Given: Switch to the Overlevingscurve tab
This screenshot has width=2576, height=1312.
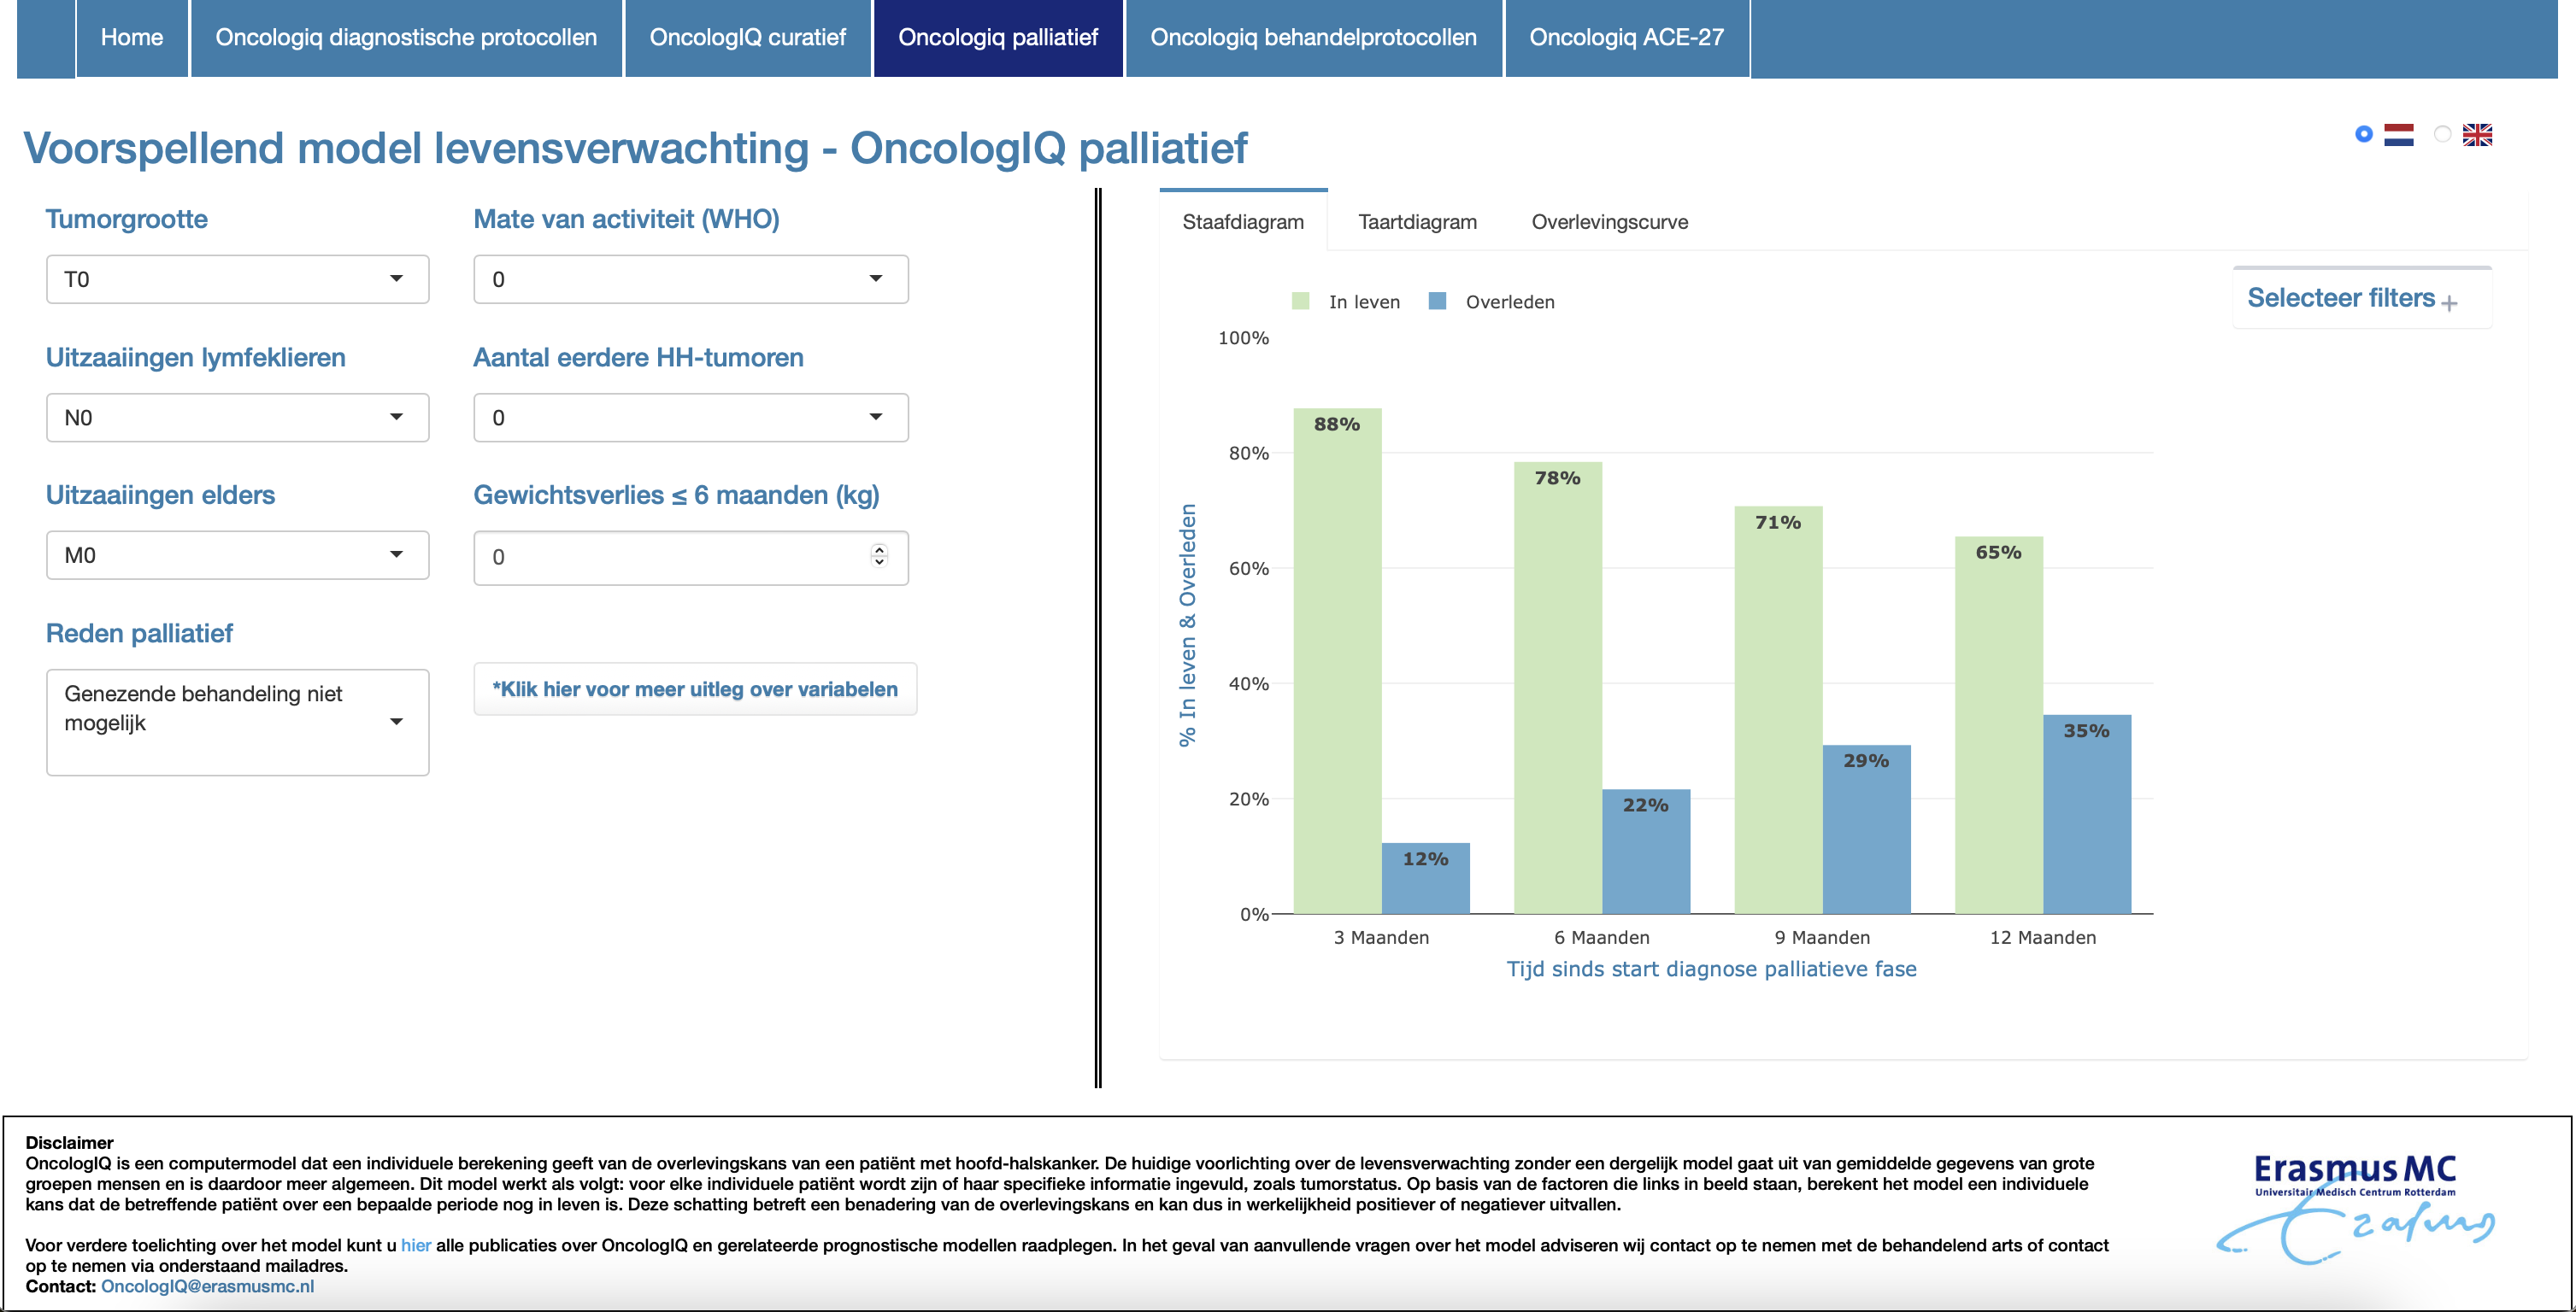Looking at the screenshot, I should [x=1609, y=222].
